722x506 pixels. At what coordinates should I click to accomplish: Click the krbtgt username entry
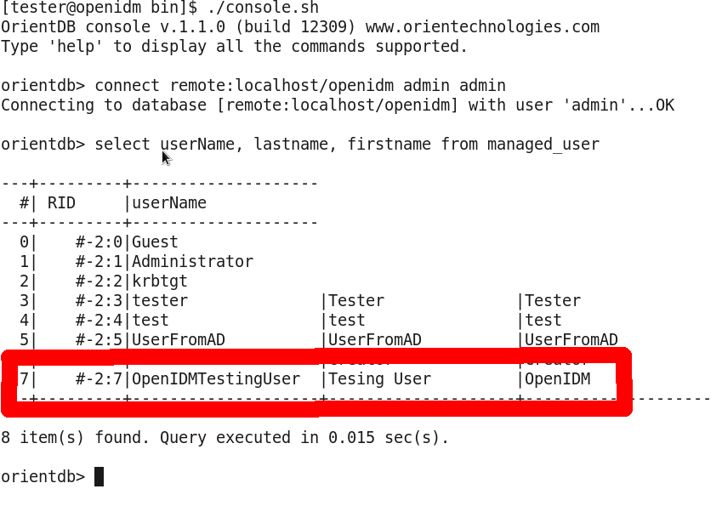coord(160,281)
